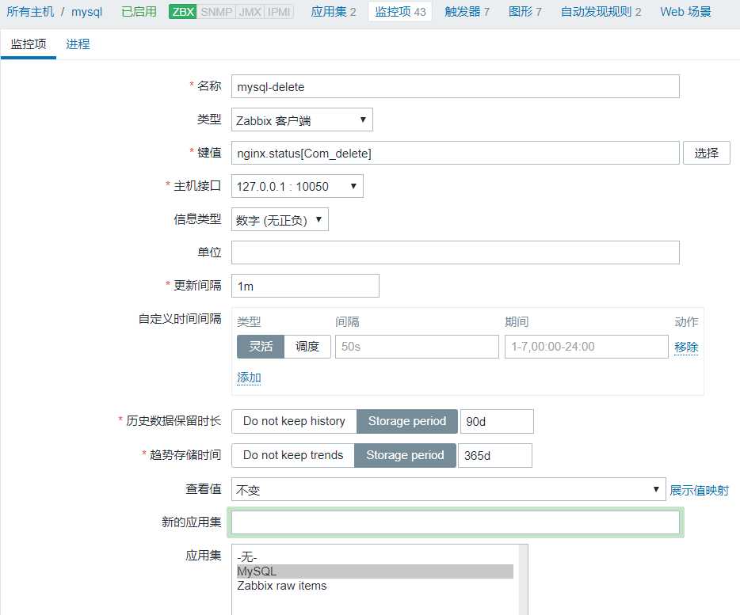Screen dimensions: 740x615
Task: Select Storage period for 历史数据保留时长
Action: click(x=406, y=421)
